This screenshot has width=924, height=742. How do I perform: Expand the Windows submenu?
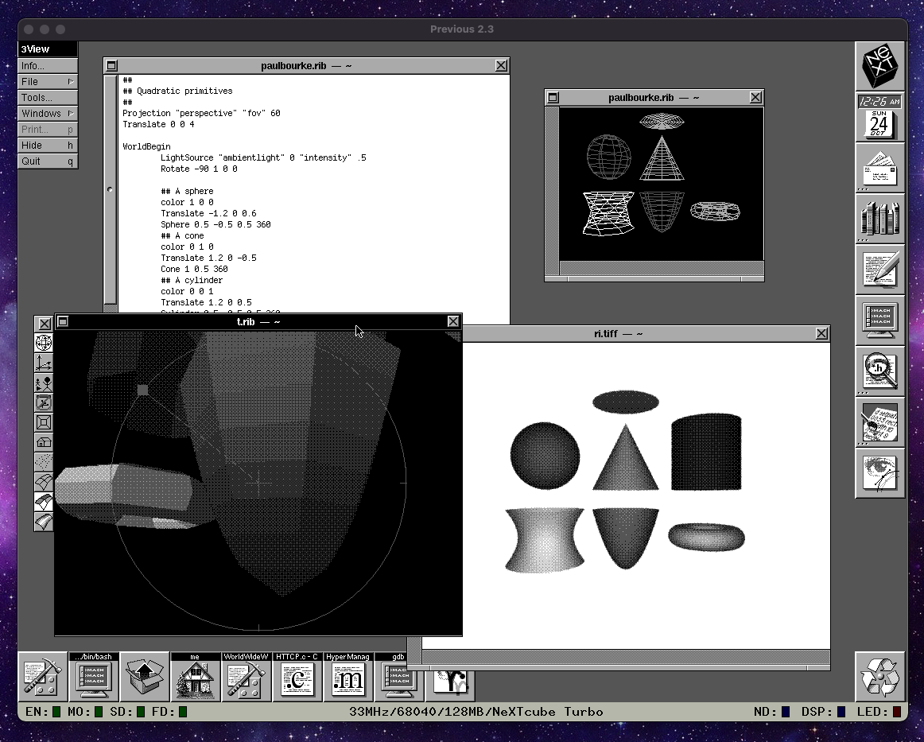pyautogui.click(x=47, y=113)
